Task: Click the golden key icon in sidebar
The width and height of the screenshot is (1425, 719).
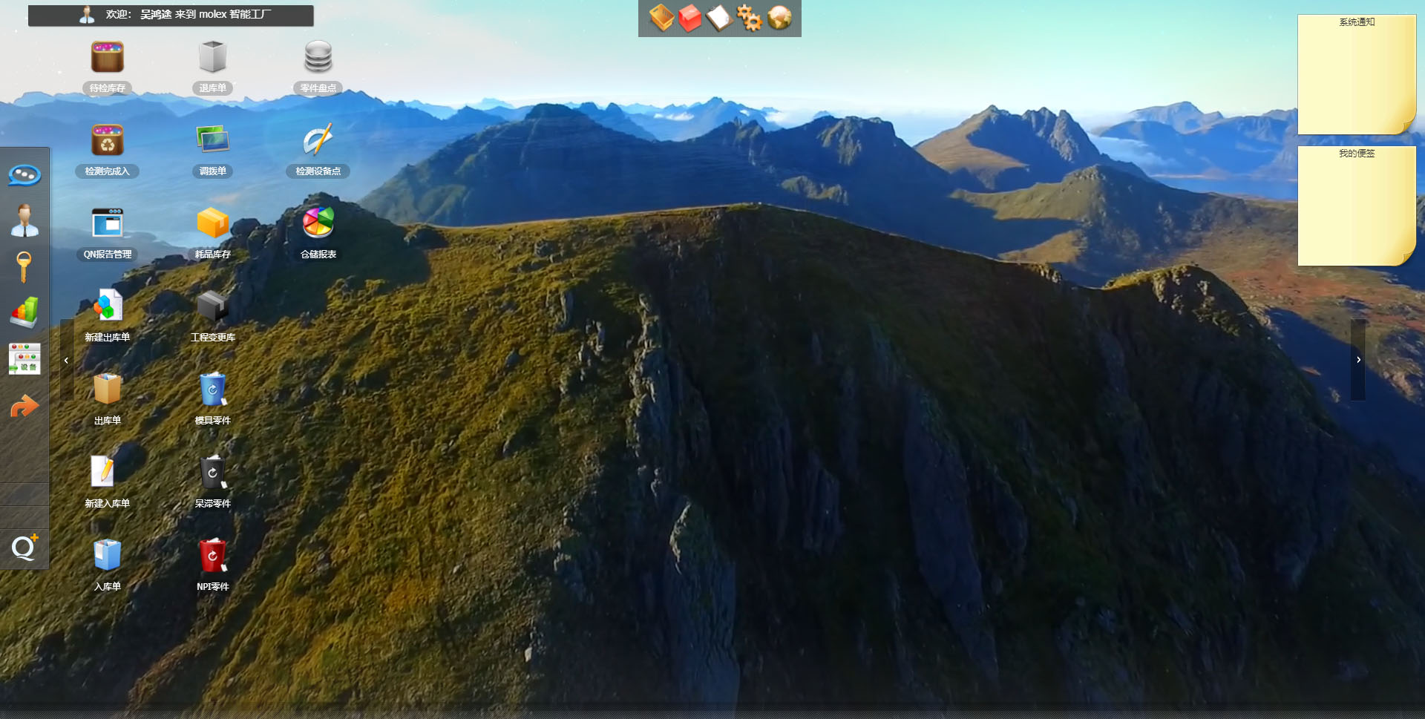Action: point(24,267)
